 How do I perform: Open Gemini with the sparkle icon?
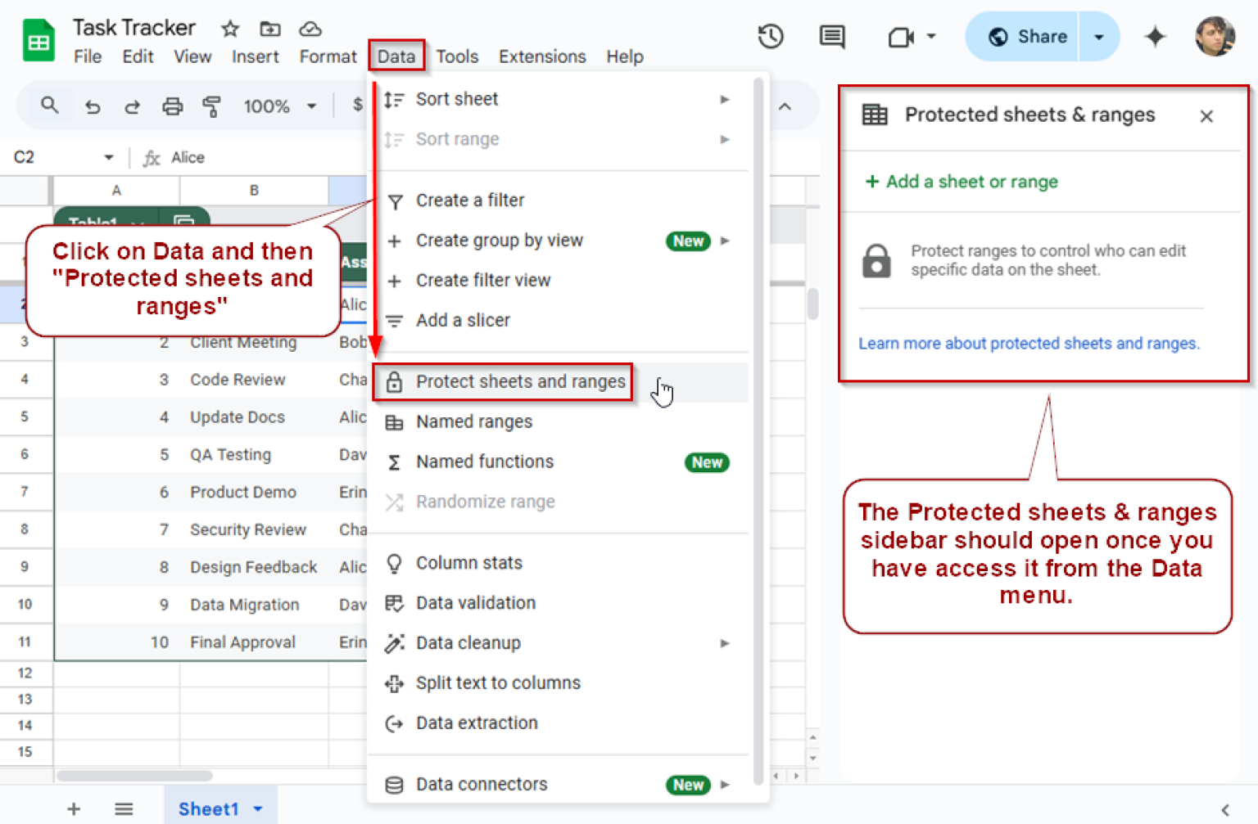point(1155,36)
